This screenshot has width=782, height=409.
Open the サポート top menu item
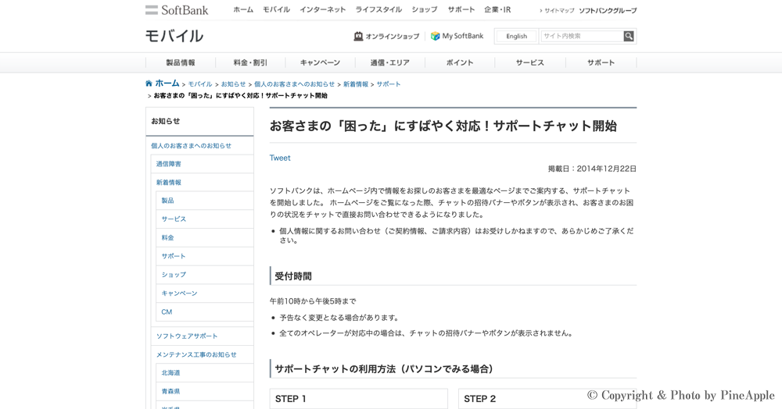point(461,9)
